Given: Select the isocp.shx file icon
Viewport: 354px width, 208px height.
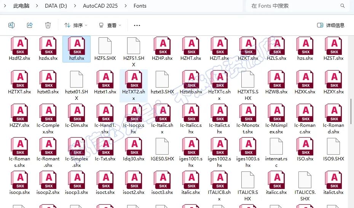Looking at the screenshot, I should (x=20, y=180).
